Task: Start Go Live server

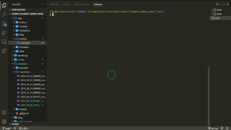Action: coord(213,129)
